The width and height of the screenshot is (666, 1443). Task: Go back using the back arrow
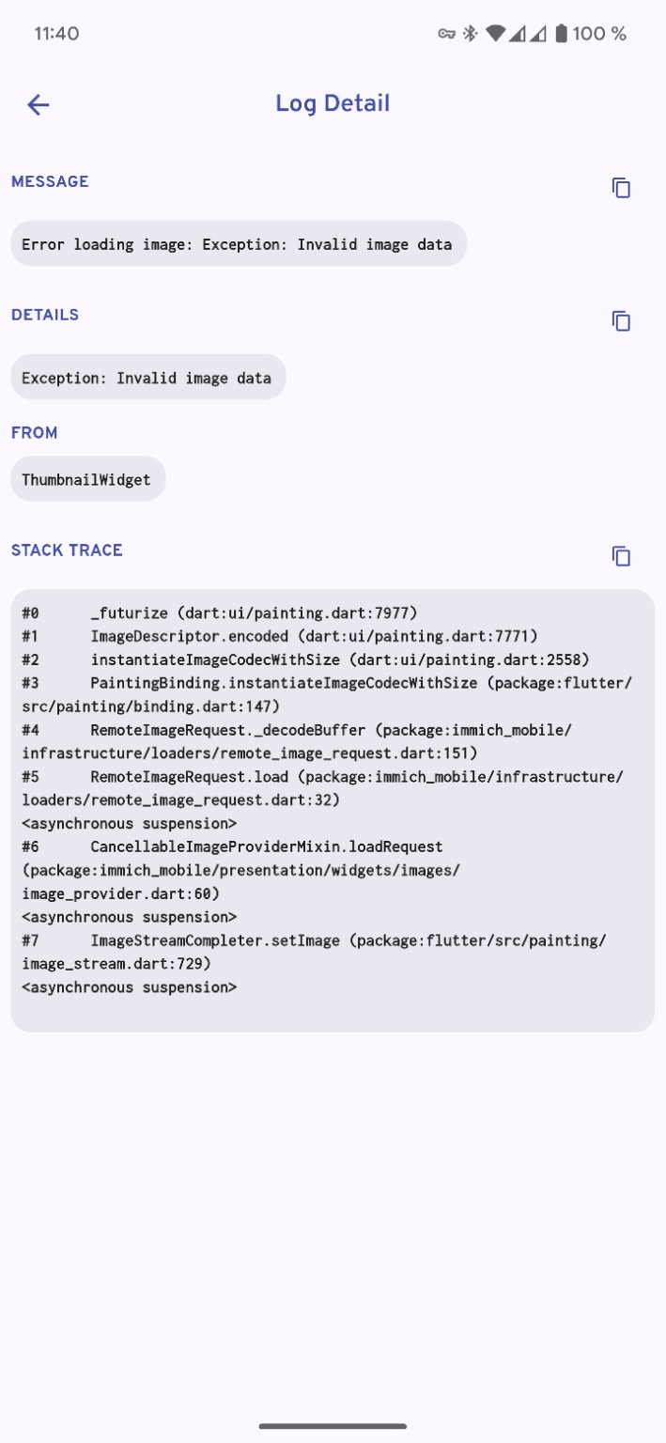38,104
